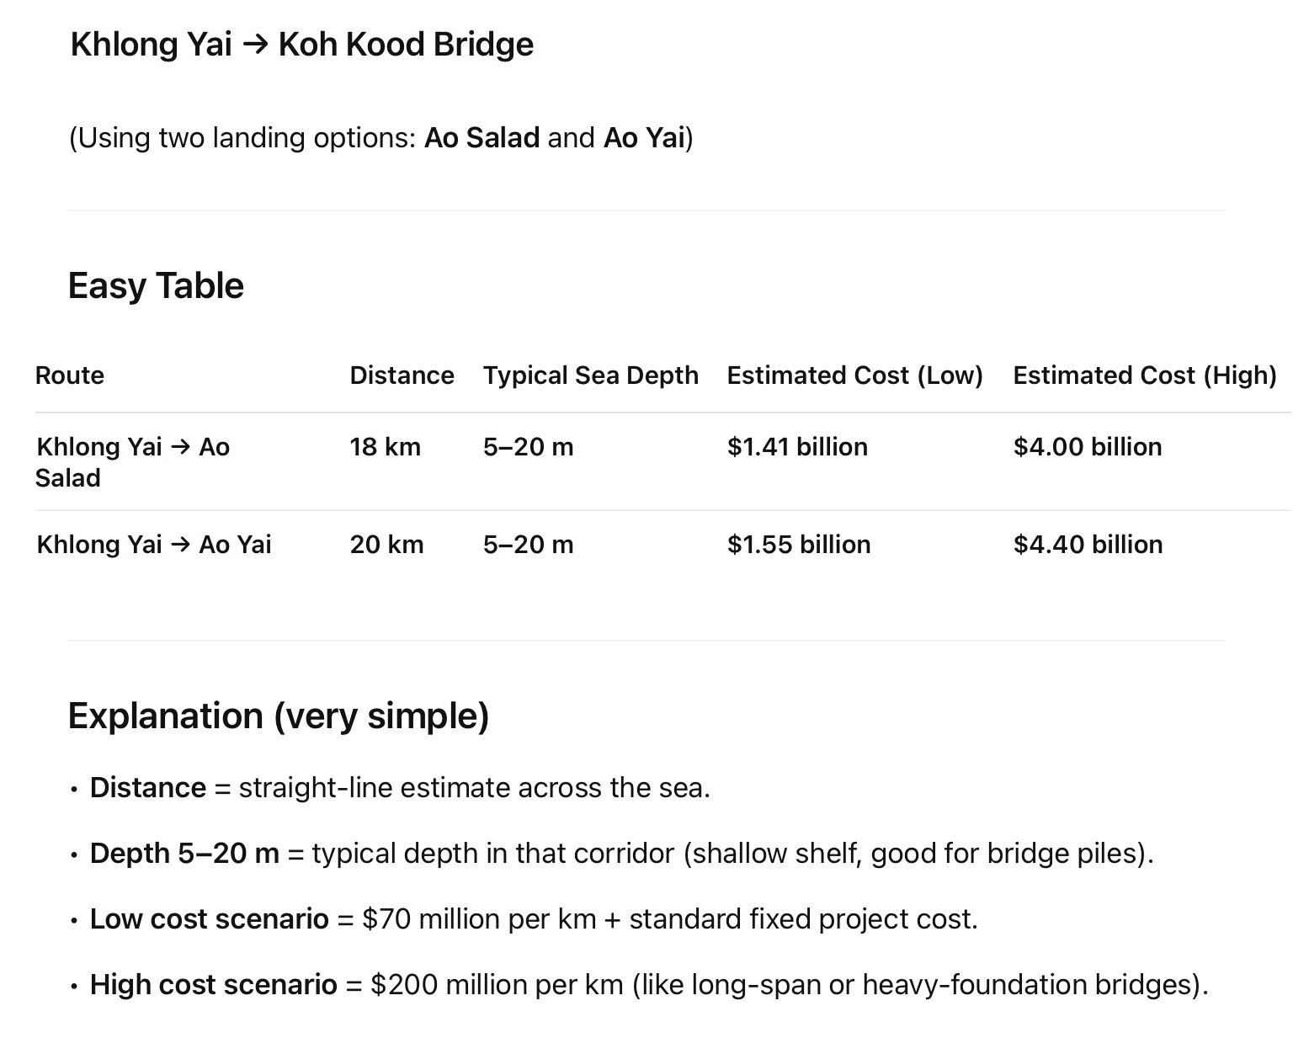1293x1038 pixels.
Task: Click the bold "Ao Yai" landing option text
Action: click(644, 137)
